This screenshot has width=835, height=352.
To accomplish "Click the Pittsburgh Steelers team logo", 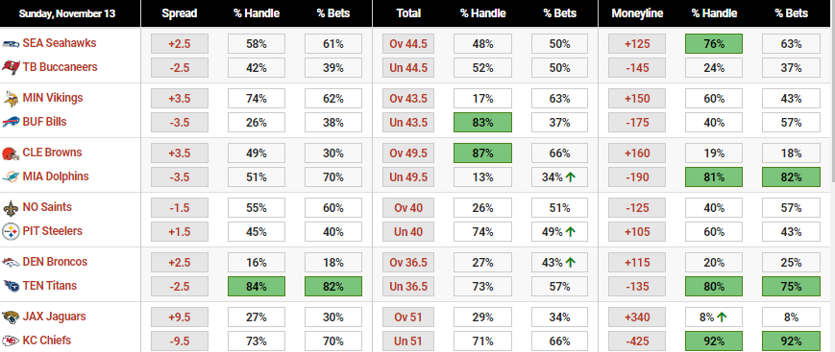I will (11, 231).
